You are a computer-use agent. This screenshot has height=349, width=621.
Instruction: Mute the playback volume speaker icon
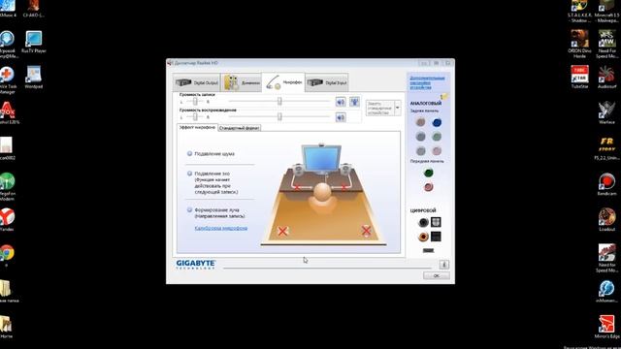click(x=341, y=117)
